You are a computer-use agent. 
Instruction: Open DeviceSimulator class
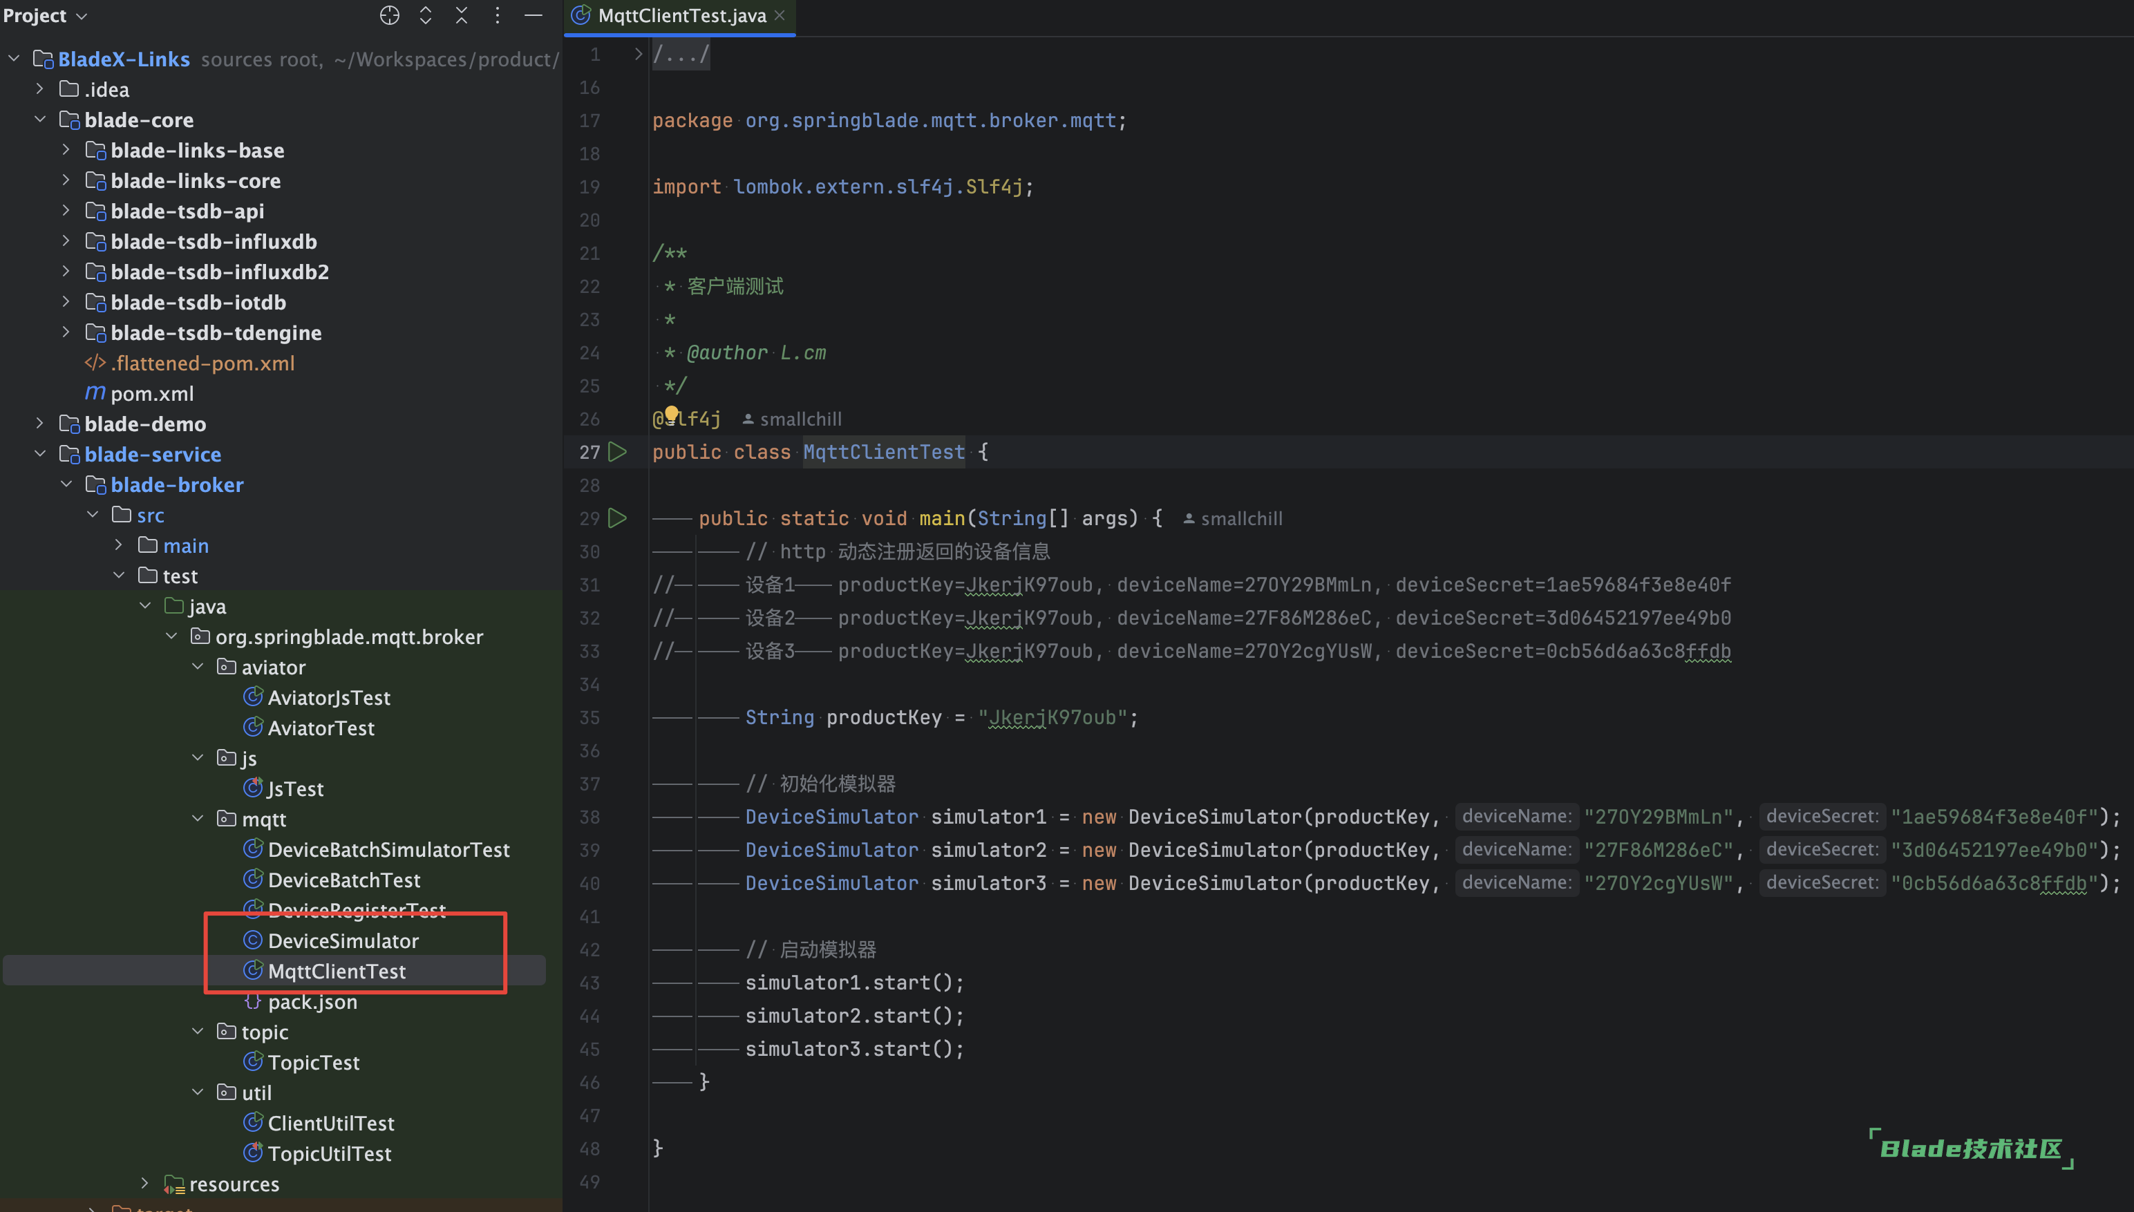point(330,940)
